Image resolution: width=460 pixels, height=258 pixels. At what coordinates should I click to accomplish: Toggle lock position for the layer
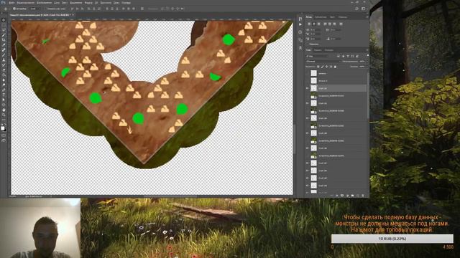(x=326, y=67)
